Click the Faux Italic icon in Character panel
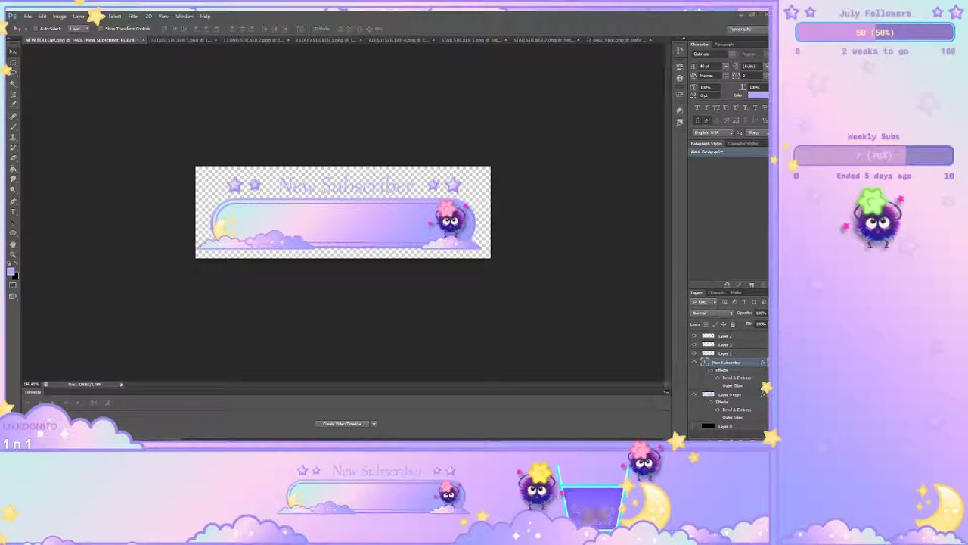968x545 pixels. coord(706,107)
